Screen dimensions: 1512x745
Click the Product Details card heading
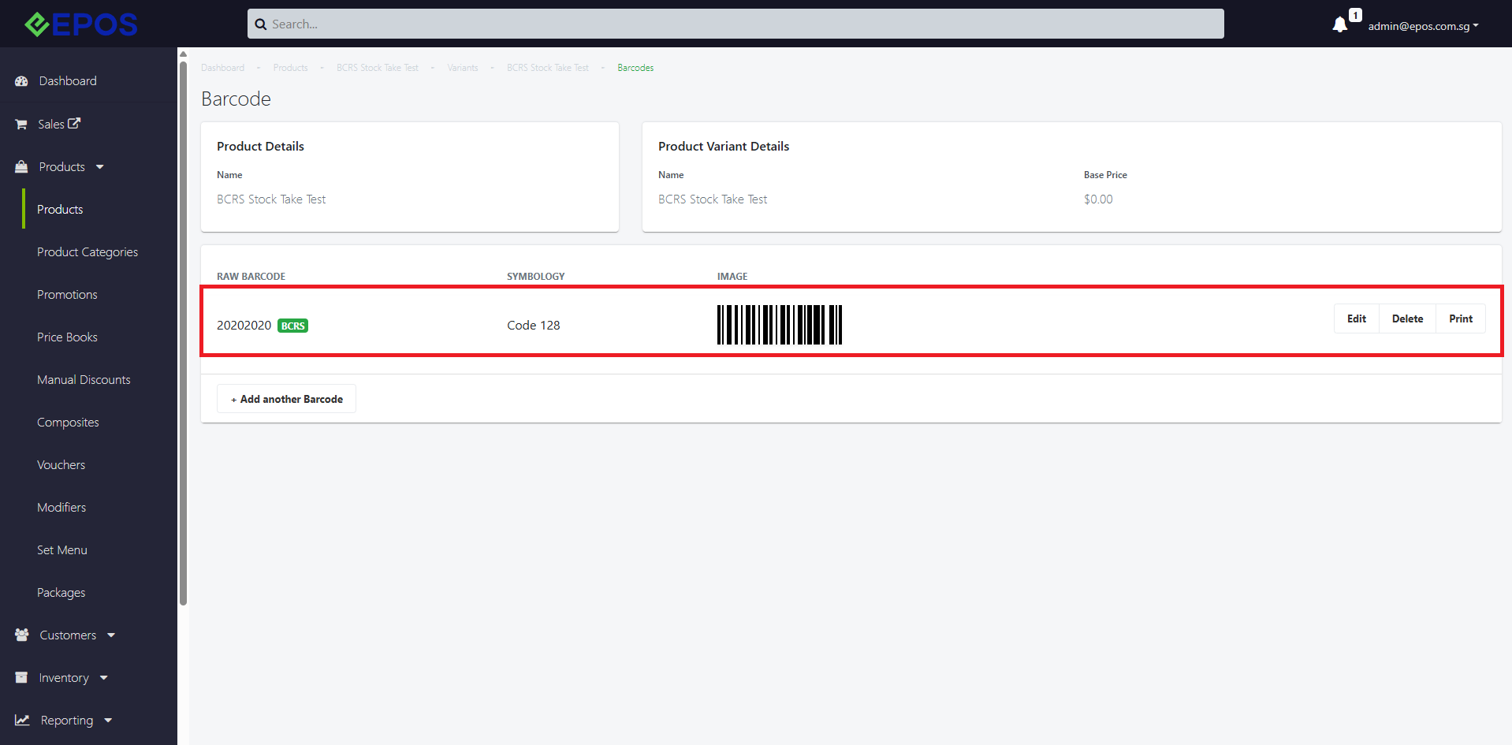(x=260, y=147)
